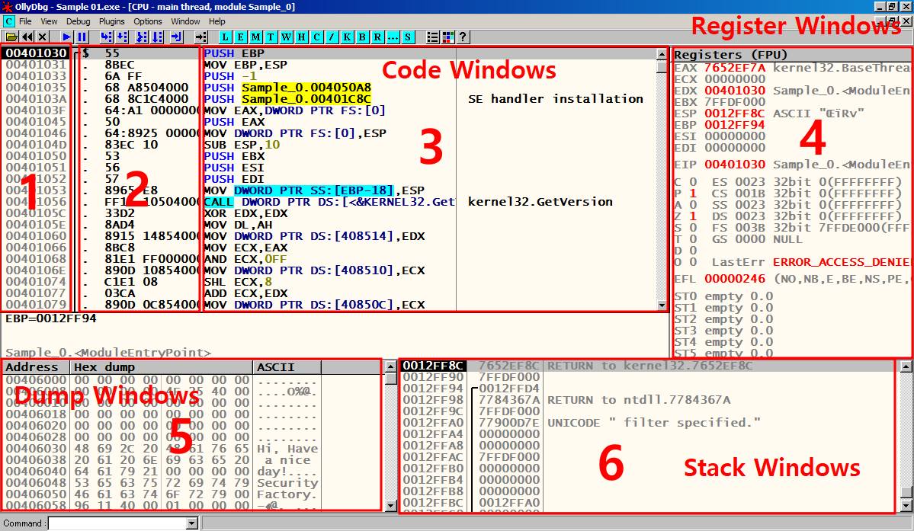Image resolution: width=914 pixels, height=531 pixels.
Task: Close the debugged program with X icon
Action: [x=43, y=37]
